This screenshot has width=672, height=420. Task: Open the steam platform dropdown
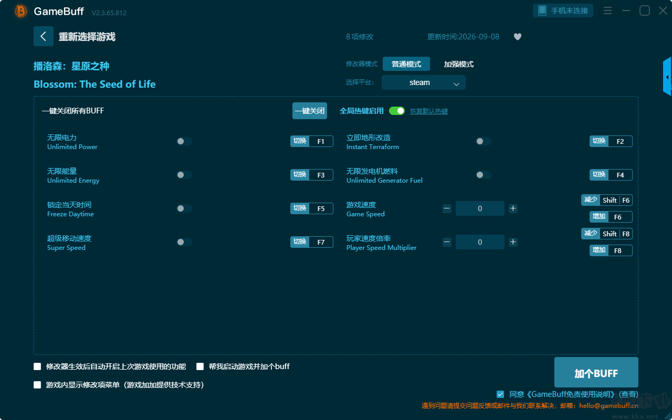click(424, 82)
